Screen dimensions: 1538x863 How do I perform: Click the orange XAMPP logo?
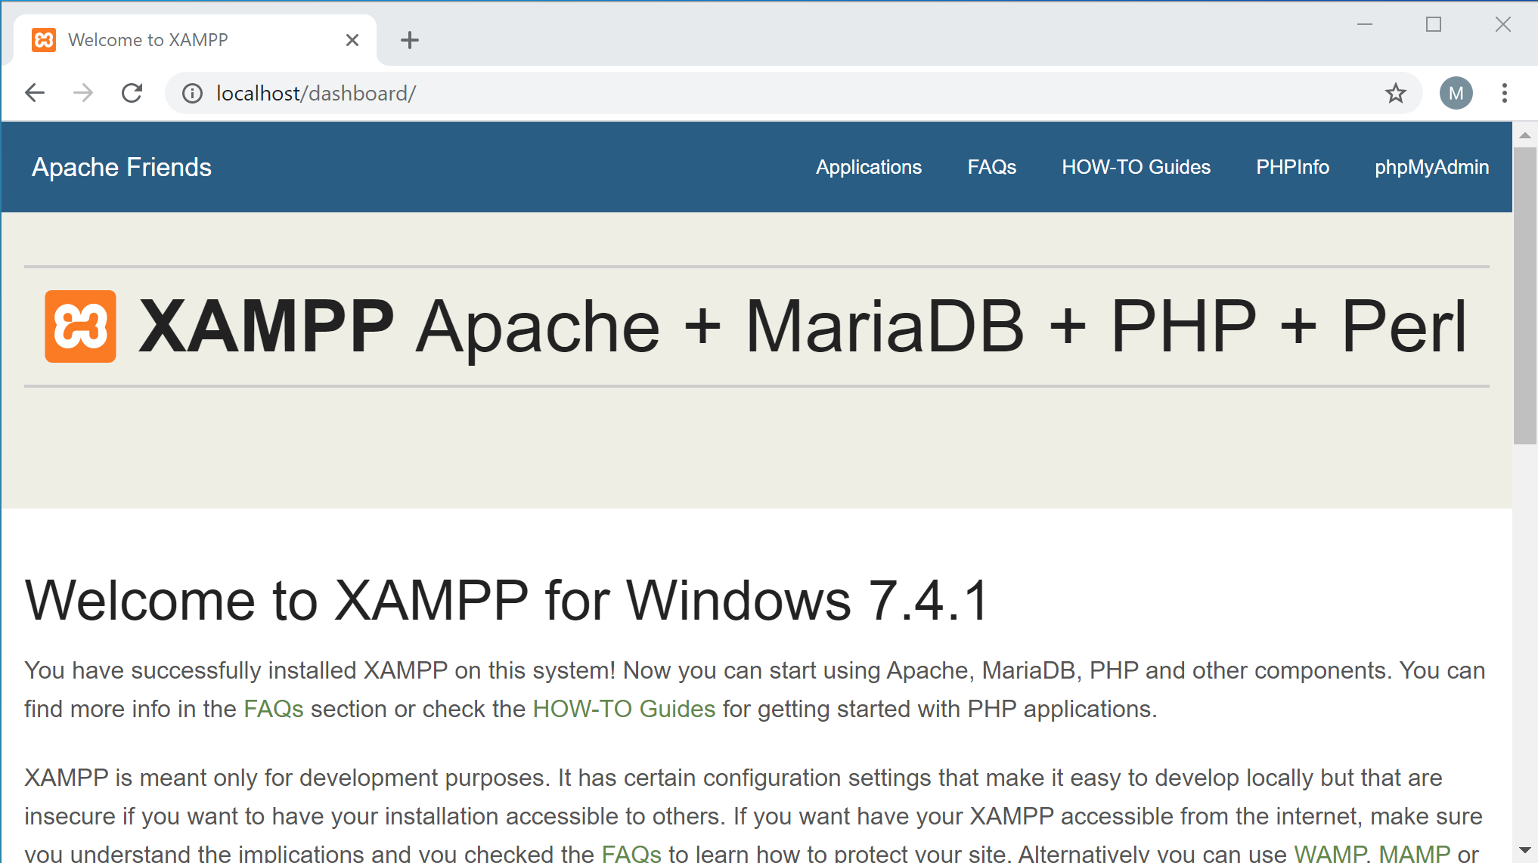[x=80, y=326]
